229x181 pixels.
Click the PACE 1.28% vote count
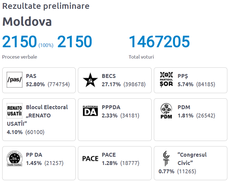click(130, 163)
